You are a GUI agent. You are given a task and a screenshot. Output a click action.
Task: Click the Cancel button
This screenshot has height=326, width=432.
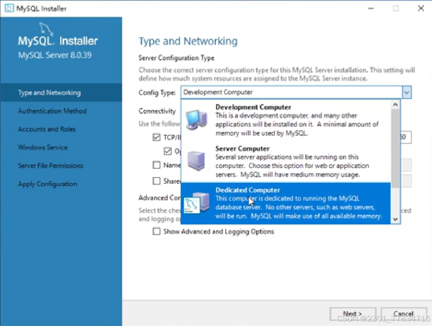(404, 314)
